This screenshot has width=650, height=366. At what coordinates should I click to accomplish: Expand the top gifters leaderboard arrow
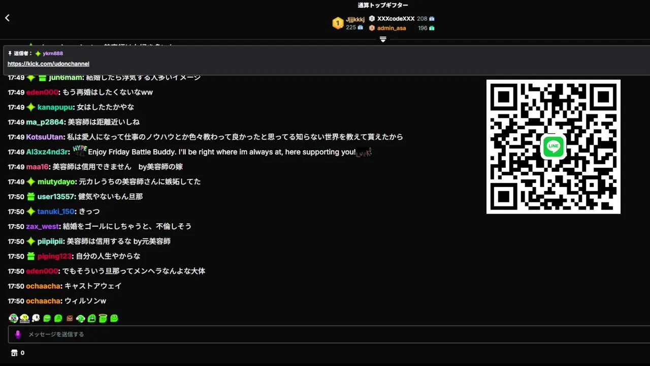(x=383, y=39)
